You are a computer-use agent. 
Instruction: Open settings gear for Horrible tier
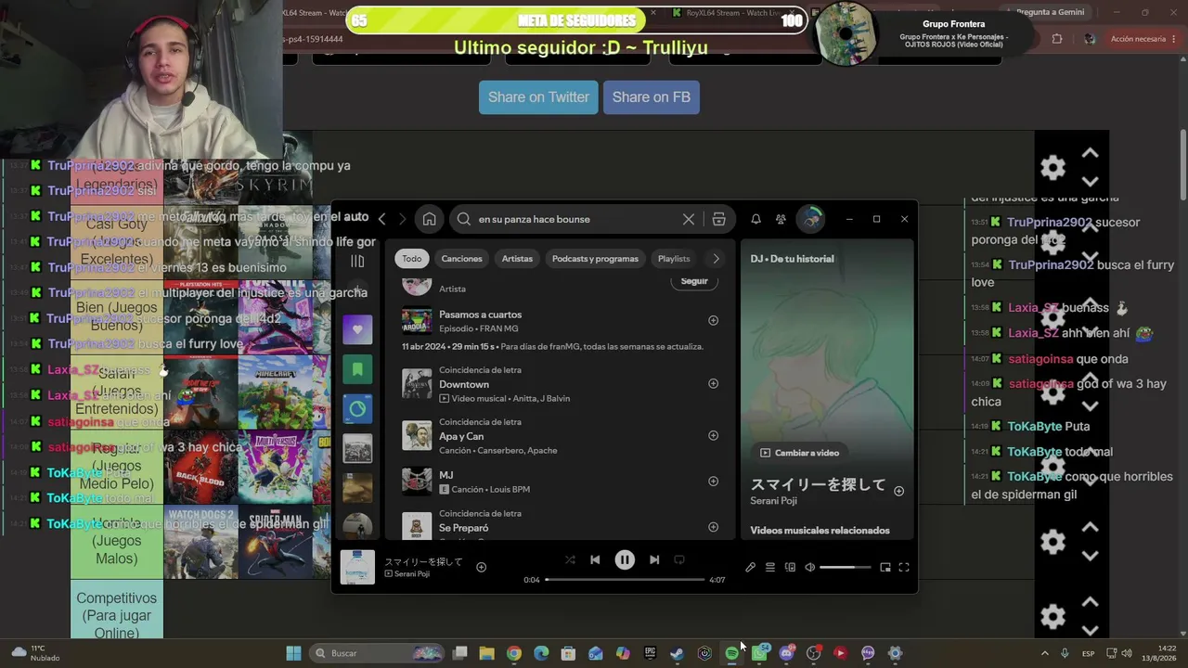(1052, 542)
